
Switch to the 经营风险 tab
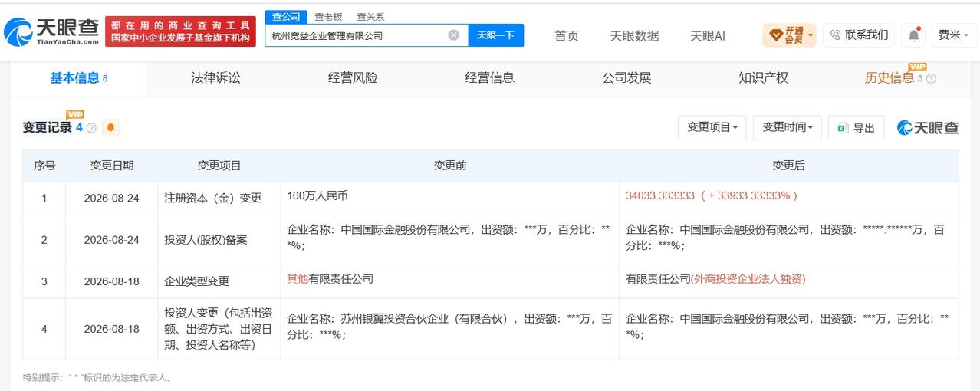coord(353,78)
